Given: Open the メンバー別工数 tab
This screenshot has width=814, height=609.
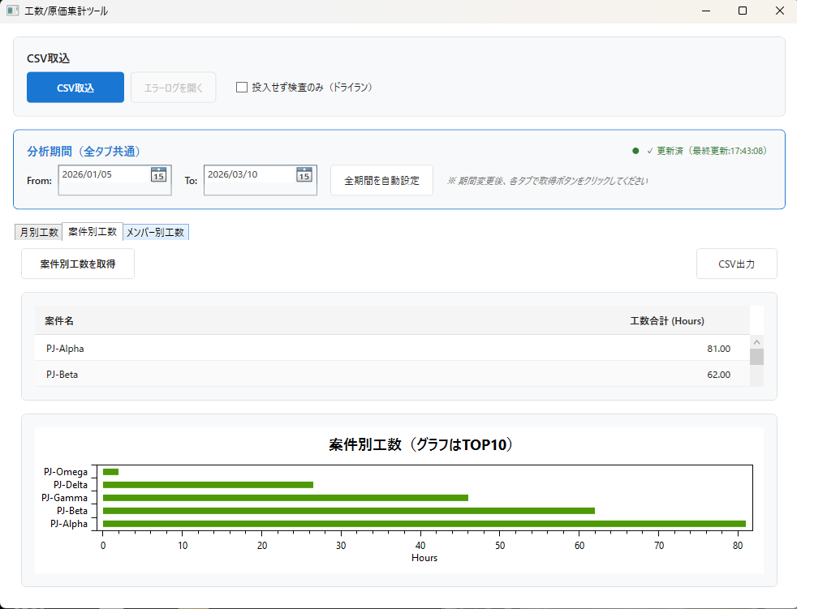Looking at the screenshot, I should (156, 233).
